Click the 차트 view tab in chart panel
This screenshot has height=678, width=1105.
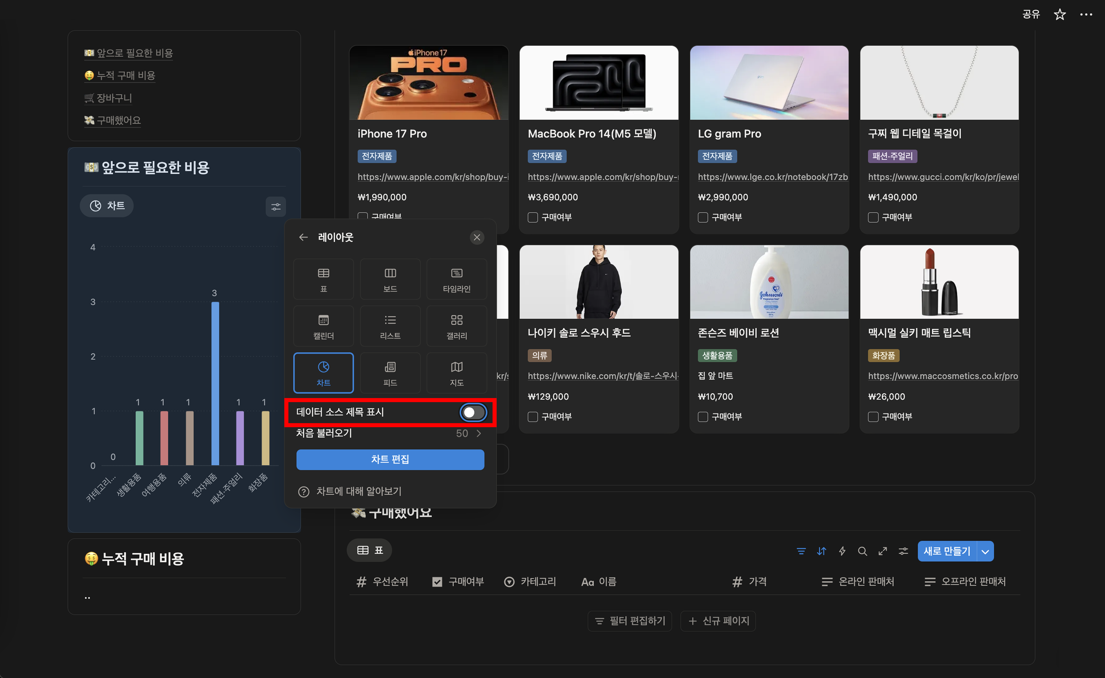click(x=107, y=206)
